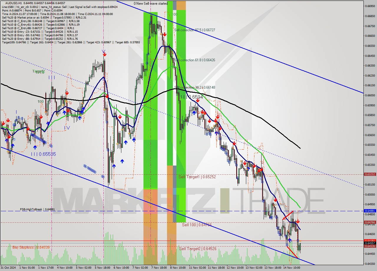Click the 0.66950 price axis value
Screen dimensions: 377x271
370,6
